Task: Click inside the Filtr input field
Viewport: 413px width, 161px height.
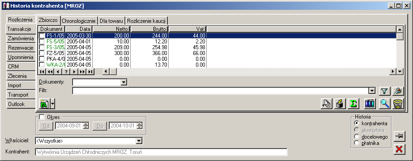Action: click(221, 91)
